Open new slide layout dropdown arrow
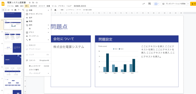 [x=6, y=10]
